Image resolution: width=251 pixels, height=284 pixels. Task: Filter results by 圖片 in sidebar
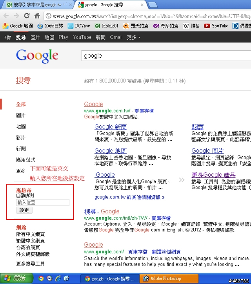tap(21, 115)
